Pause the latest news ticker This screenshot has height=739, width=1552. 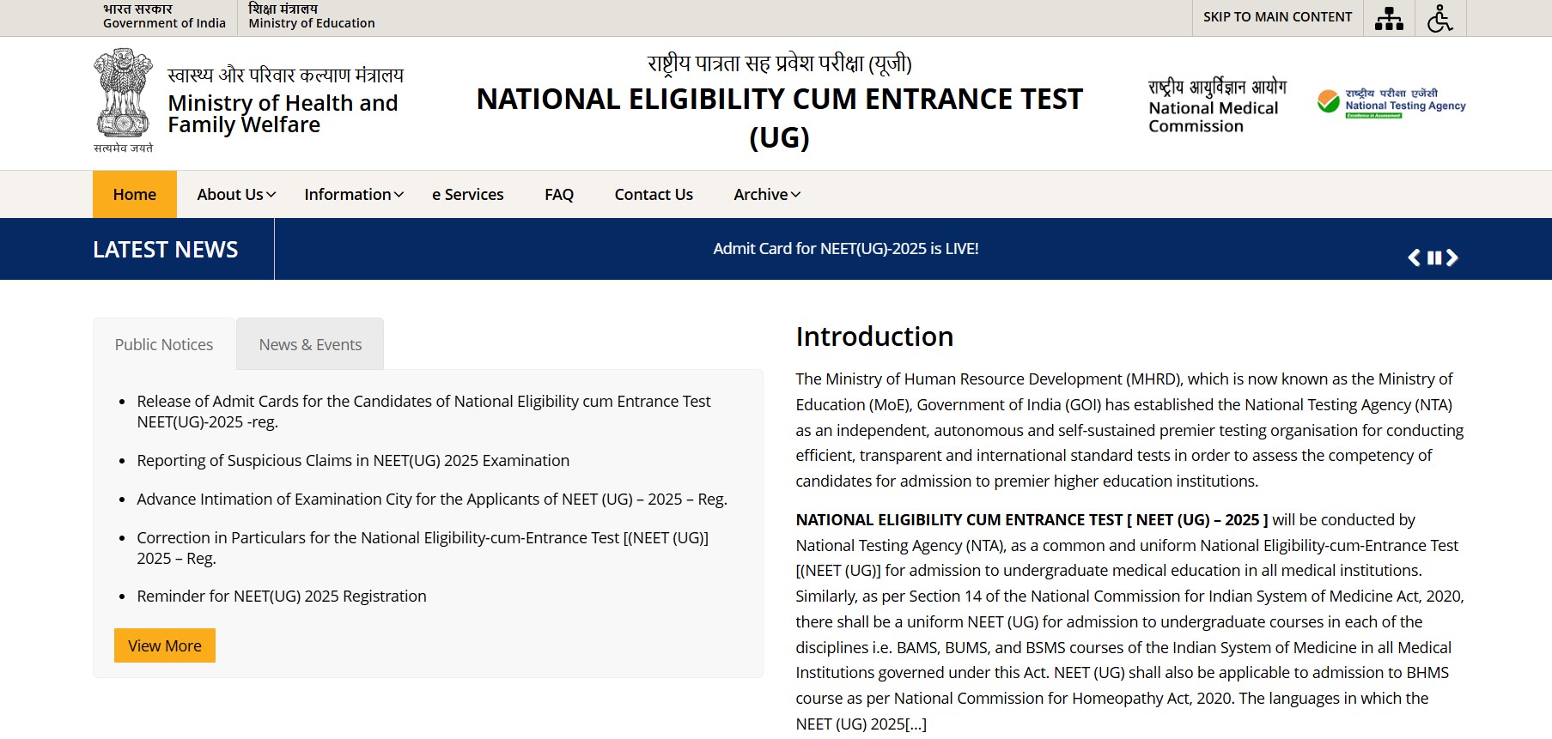click(1434, 257)
